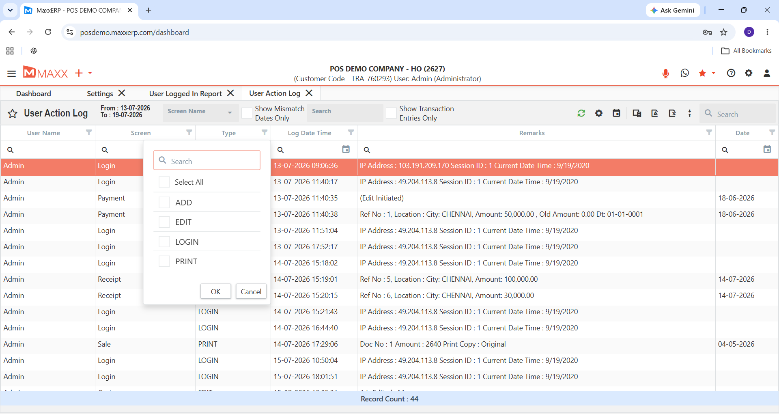Open the header settings gear icon

(x=749, y=73)
